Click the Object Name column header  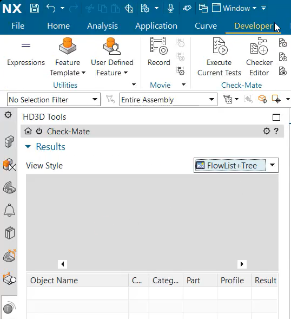77,280
